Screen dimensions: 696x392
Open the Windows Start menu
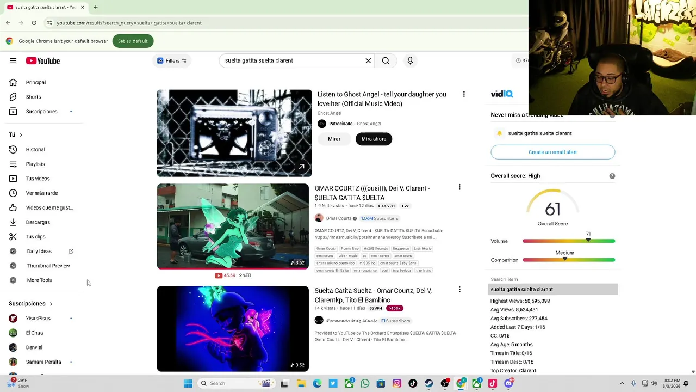pos(188,383)
